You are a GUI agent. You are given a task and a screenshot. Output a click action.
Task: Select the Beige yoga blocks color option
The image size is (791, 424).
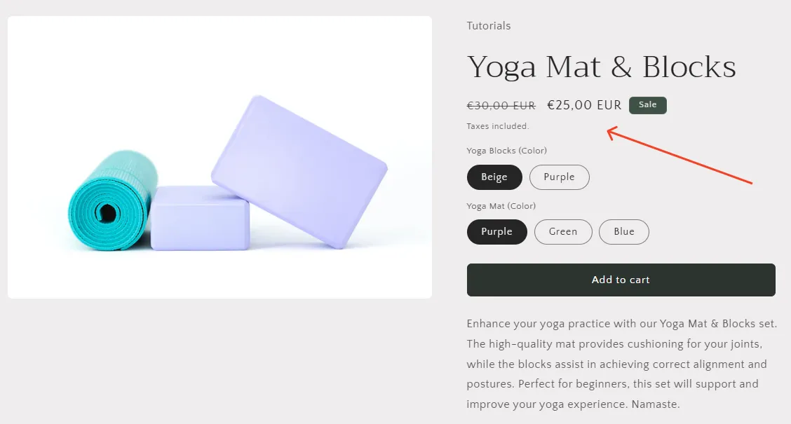pos(494,177)
